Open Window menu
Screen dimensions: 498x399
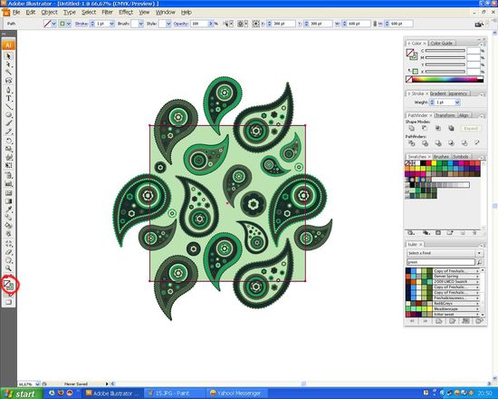165,13
